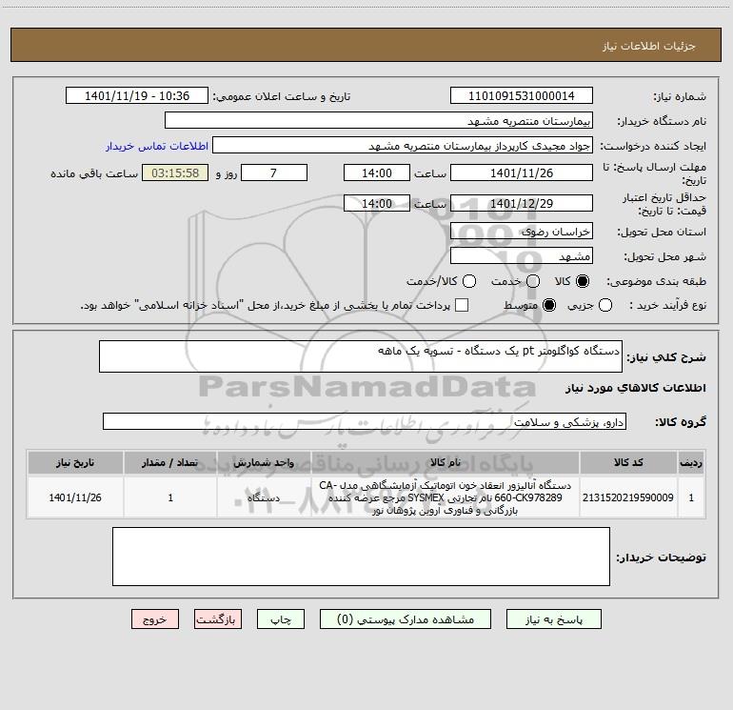Select the جزیی purchase type radio
733x710 pixels.
click(x=605, y=305)
